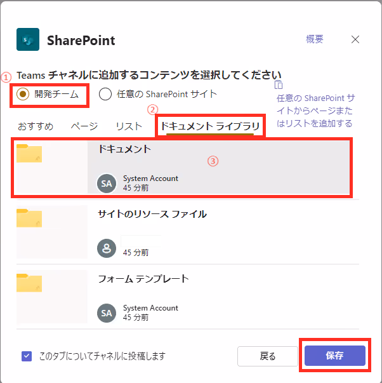Close the SharePoint dialog with X
This screenshot has height=383, width=382.
pos(355,39)
